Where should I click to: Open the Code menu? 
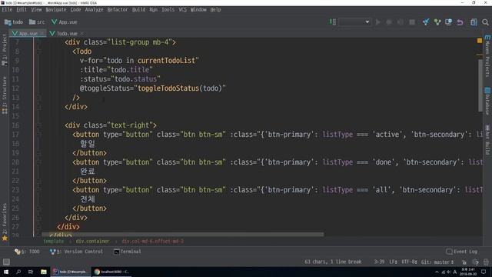pyautogui.click(x=75, y=10)
